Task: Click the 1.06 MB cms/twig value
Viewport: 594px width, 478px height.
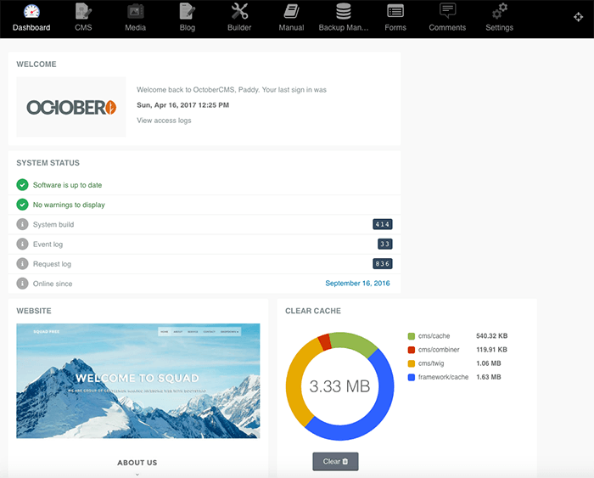Action: click(x=489, y=363)
